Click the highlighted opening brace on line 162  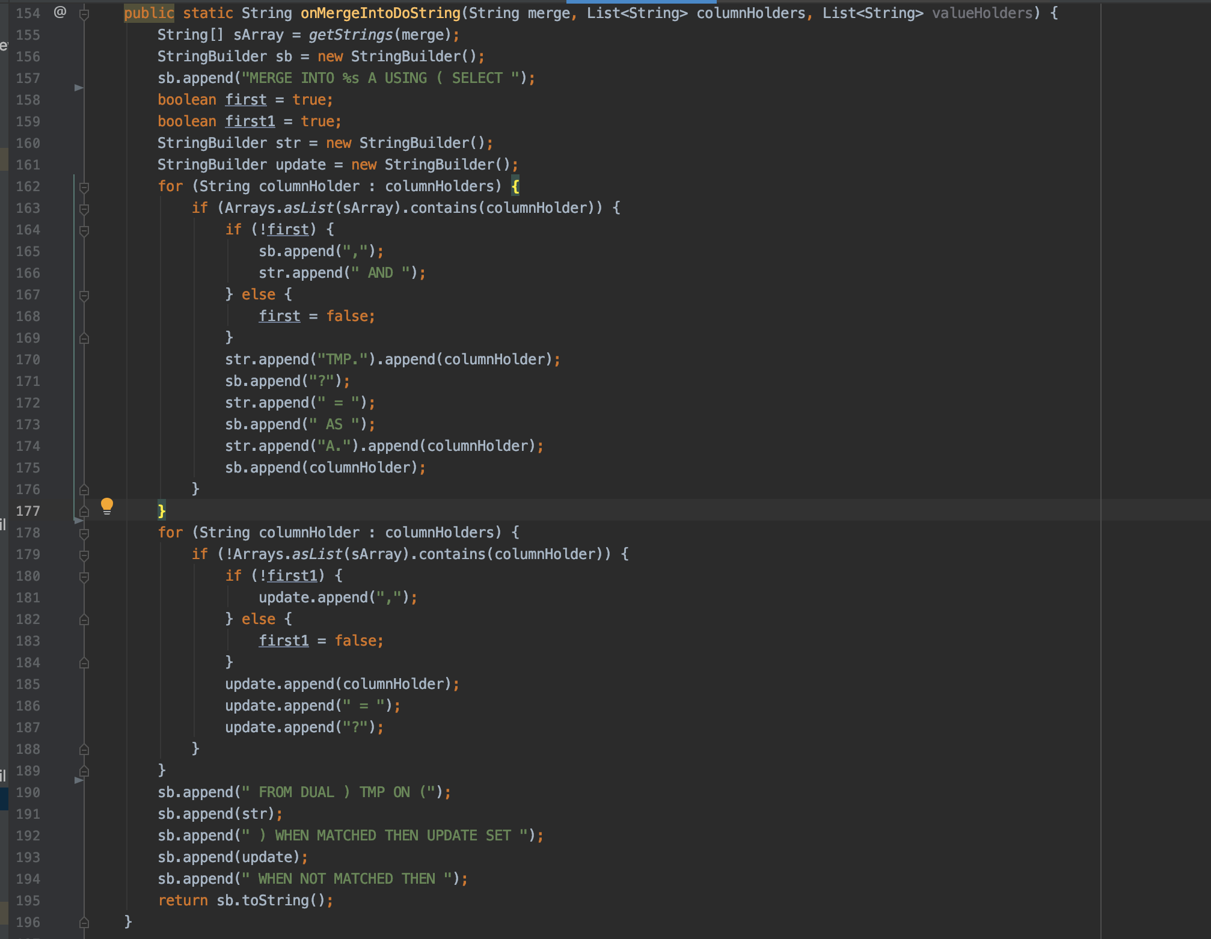(515, 186)
